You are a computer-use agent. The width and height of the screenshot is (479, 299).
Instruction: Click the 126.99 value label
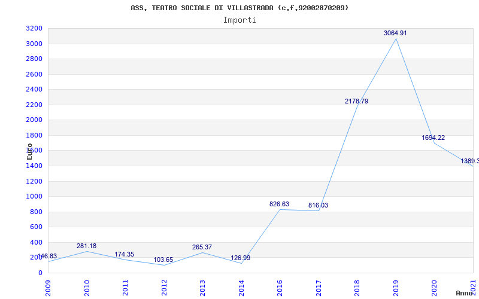(x=241, y=258)
